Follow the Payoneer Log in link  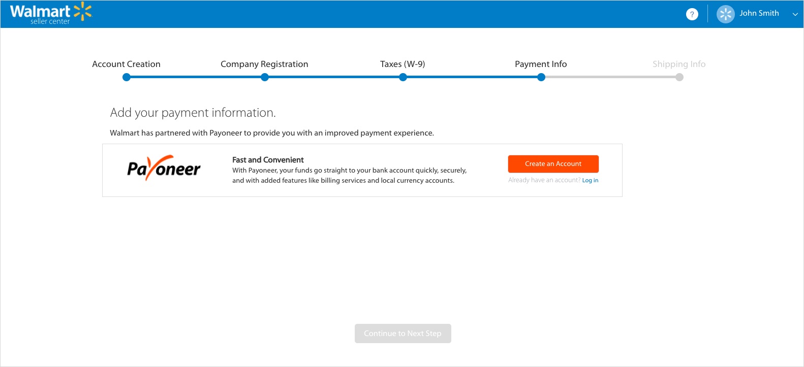point(590,180)
